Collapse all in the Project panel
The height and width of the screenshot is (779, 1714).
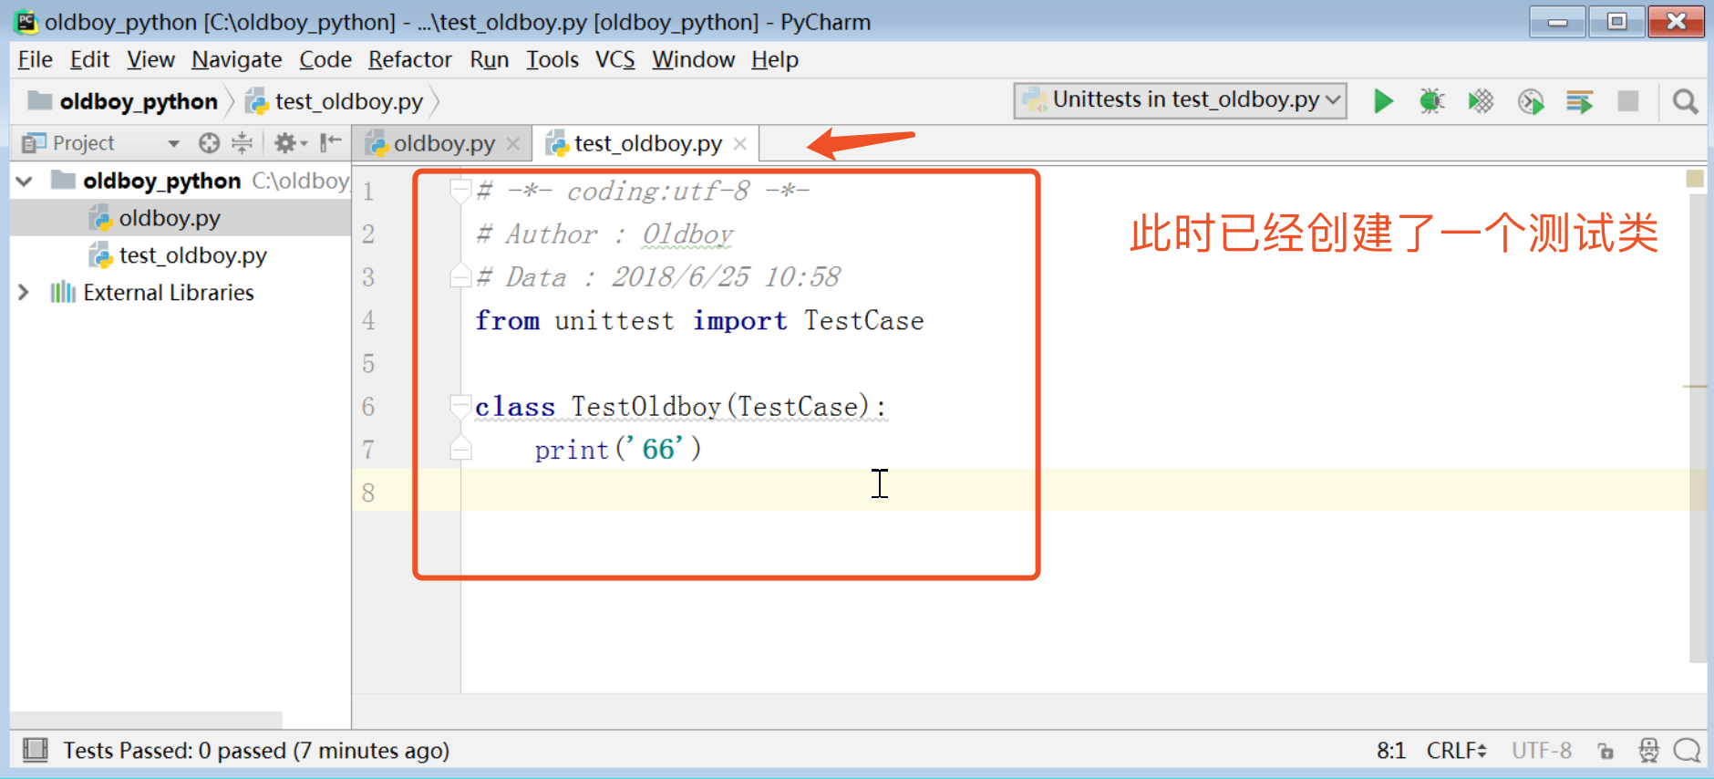[x=242, y=143]
